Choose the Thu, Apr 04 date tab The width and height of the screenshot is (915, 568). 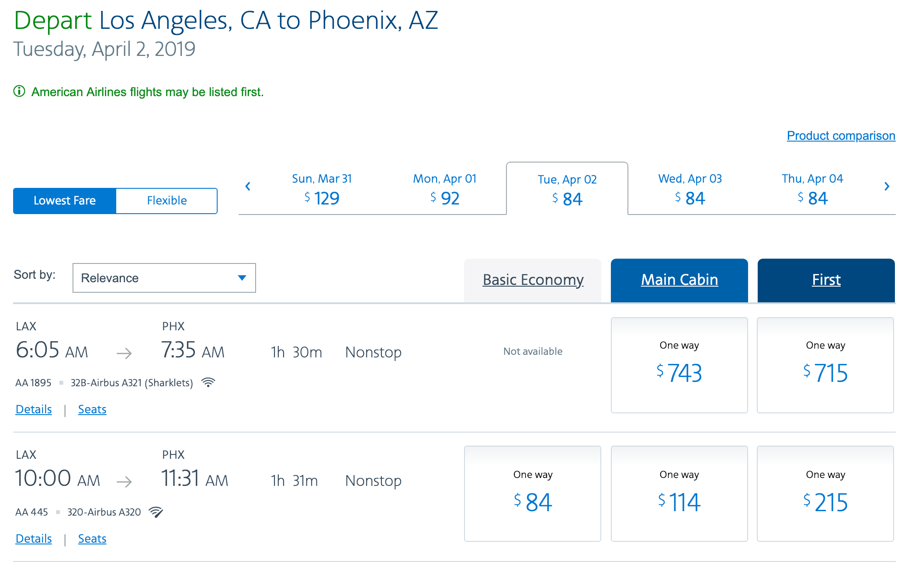(812, 189)
